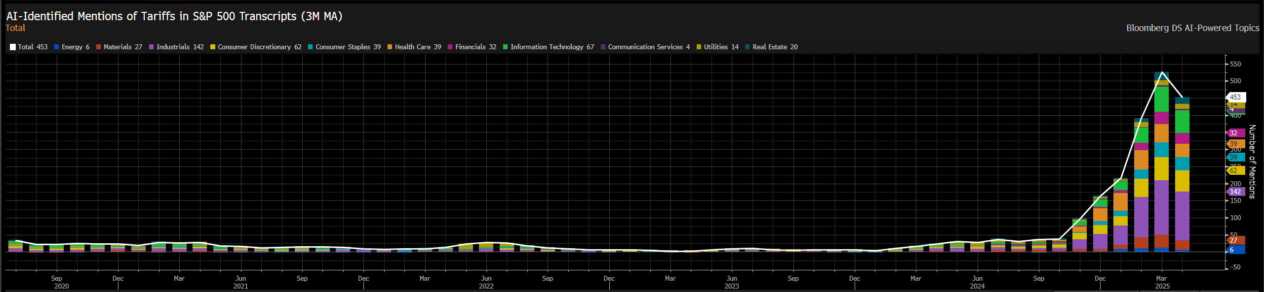The image size is (1264, 292).
Task: Click the -50 y-axis label
Action: coord(1234,267)
